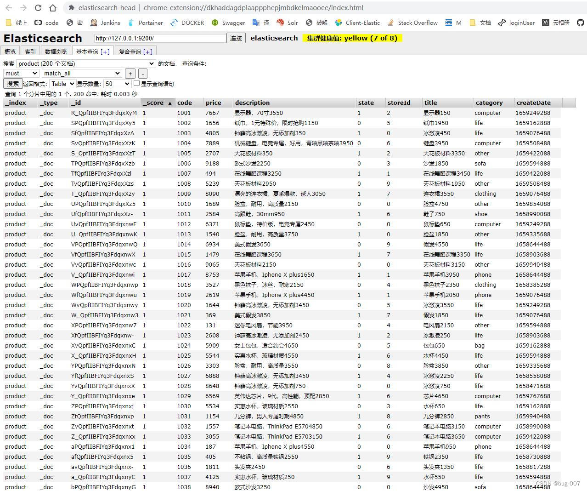Open the code bookmark

tap(46, 23)
